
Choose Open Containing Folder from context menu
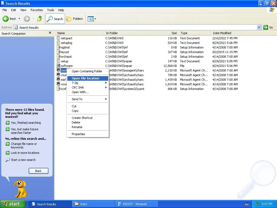(x=88, y=71)
